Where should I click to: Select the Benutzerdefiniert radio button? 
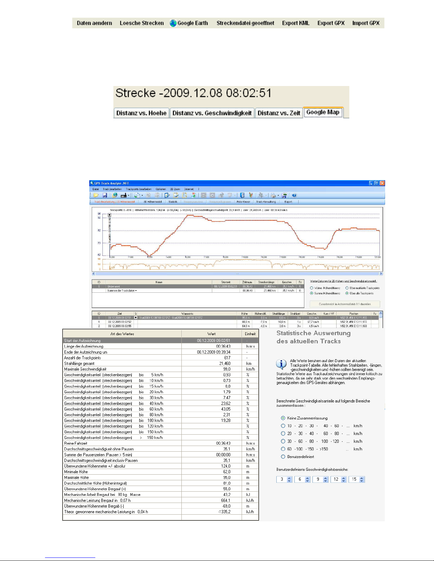click(x=283, y=457)
